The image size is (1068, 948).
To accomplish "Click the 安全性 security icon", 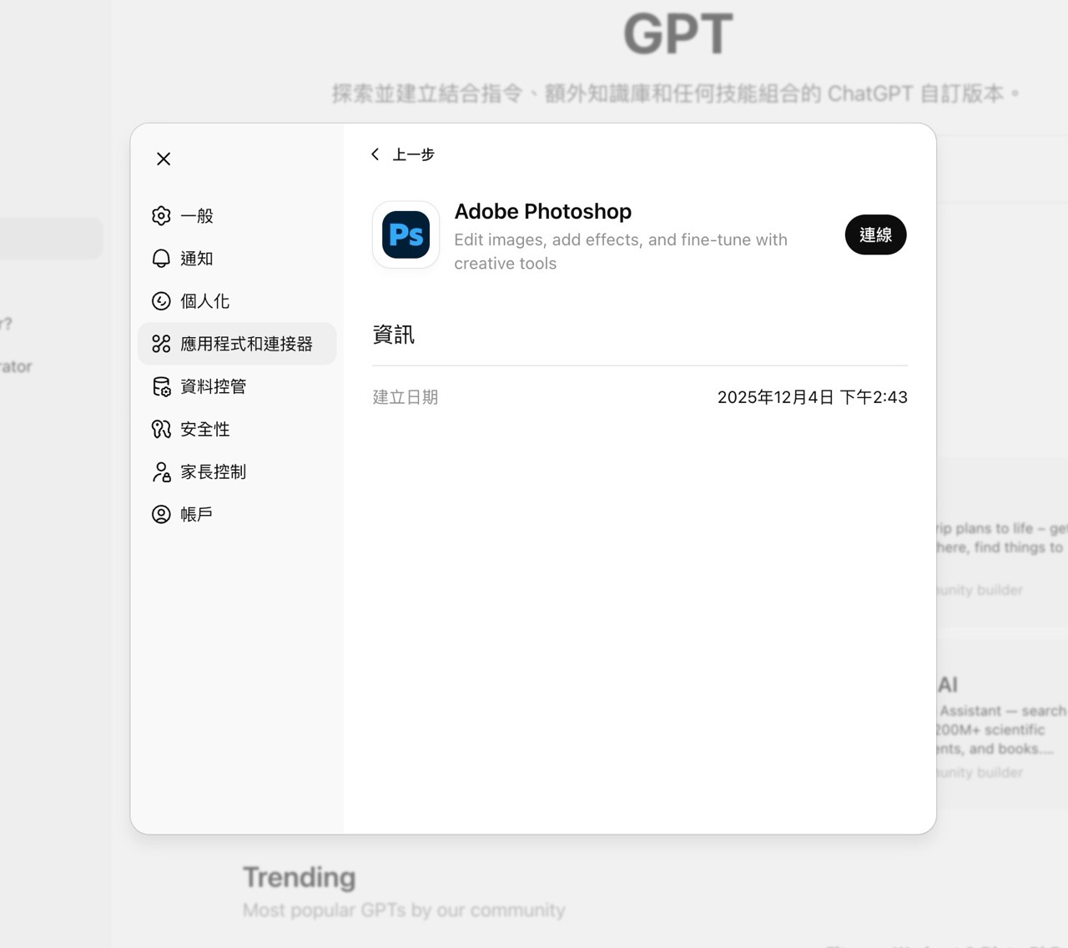I will pos(160,429).
